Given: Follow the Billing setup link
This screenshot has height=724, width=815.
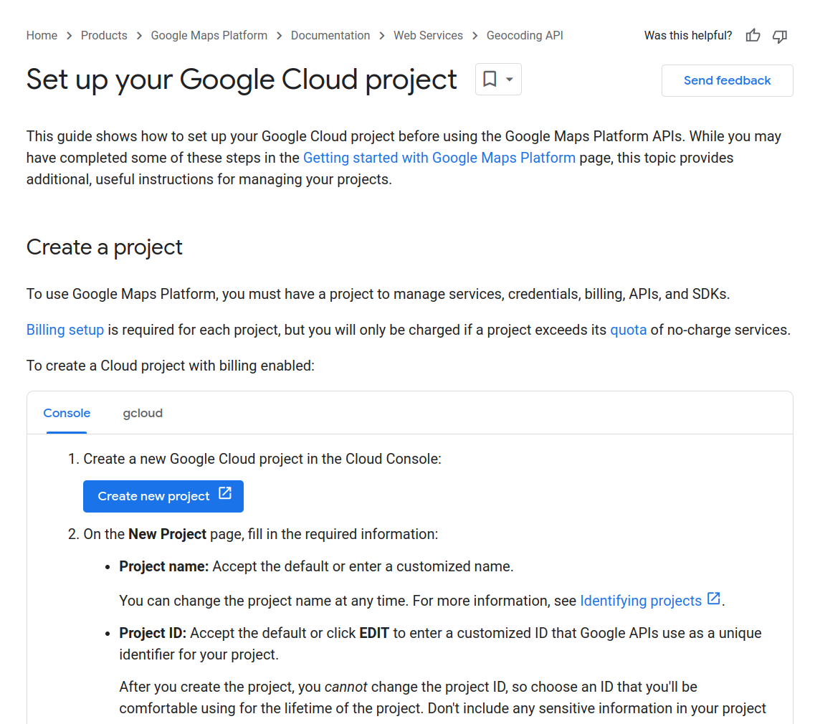Looking at the screenshot, I should 65,330.
